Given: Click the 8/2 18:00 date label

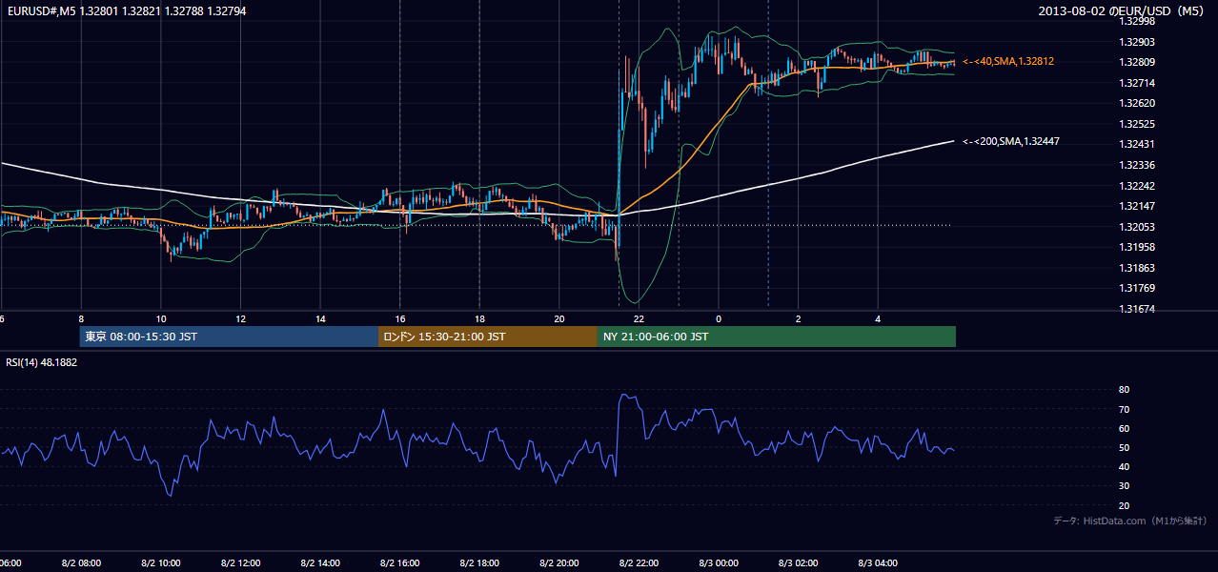Looking at the screenshot, I should pyautogui.click(x=479, y=563).
